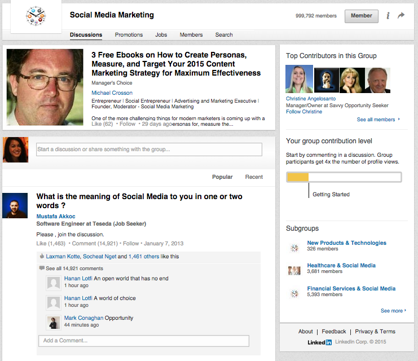This screenshot has width=418, height=361.
Task: Like the ebooks post with 62 likes
Action: pos(102,124)
